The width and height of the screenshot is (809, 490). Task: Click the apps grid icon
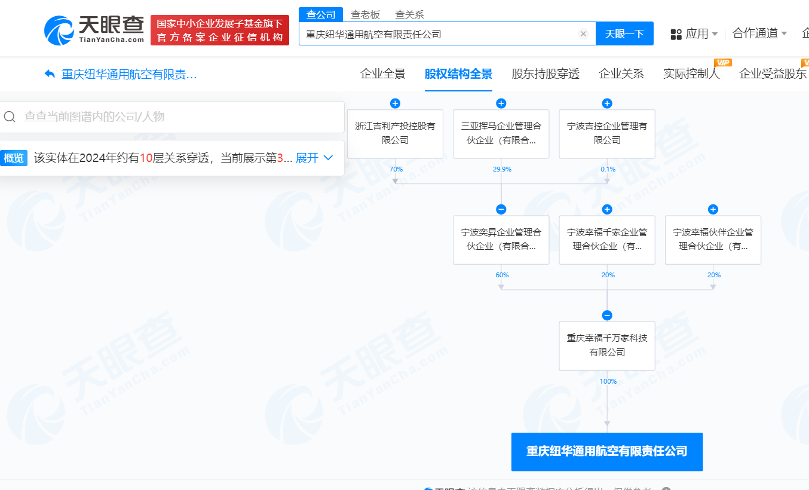click(676, 34)
